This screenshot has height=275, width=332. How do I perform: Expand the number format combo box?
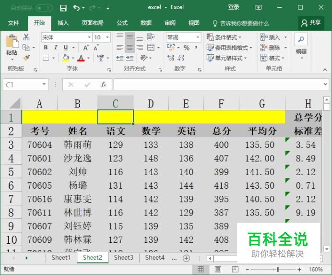(198, 37)
